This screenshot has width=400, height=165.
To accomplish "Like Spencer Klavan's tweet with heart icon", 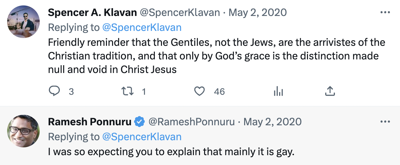I will (200, 91).
